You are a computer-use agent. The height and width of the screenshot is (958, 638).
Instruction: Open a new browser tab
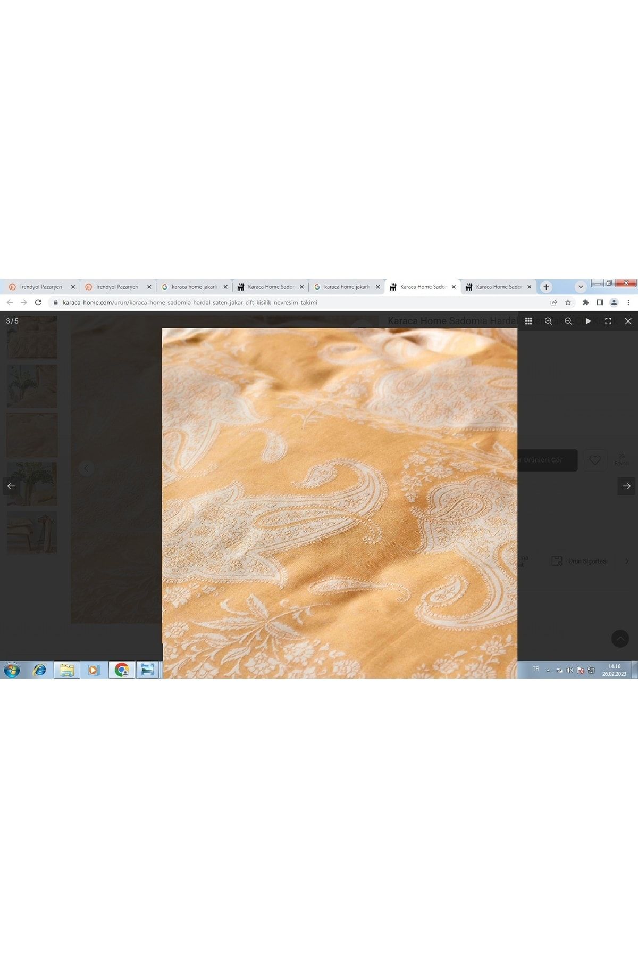(546, 287)
